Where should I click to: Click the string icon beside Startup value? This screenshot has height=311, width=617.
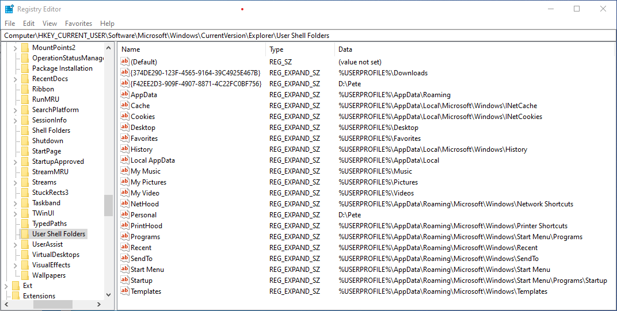click(125, 280)
